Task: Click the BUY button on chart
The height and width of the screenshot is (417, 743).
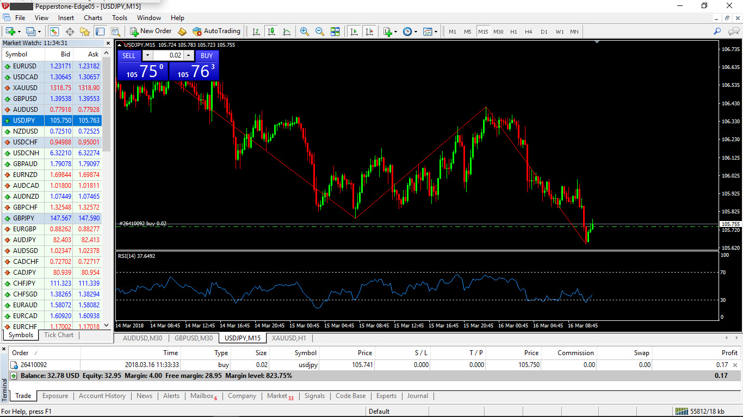Action: 207,55
